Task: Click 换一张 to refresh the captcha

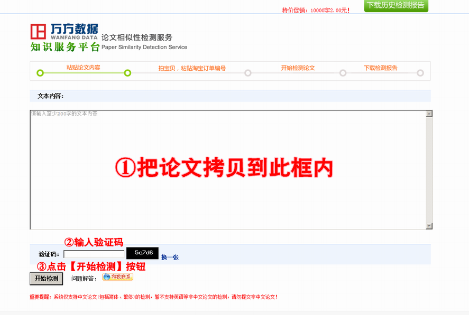Action: 170,256
